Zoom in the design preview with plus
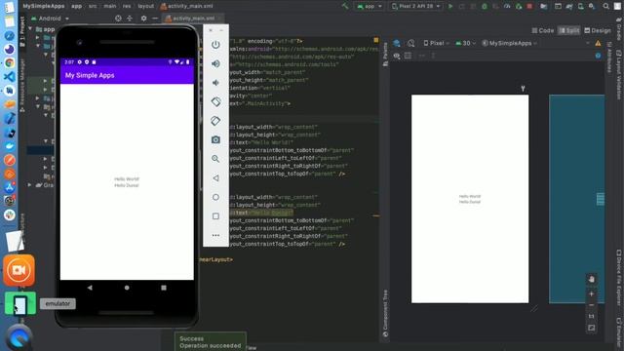 [592, 294]
